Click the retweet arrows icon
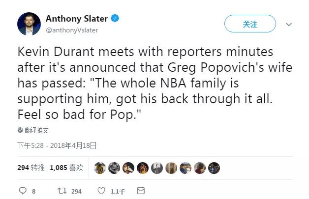This screenshot has width=309, height=199. (x=61, y=191)
